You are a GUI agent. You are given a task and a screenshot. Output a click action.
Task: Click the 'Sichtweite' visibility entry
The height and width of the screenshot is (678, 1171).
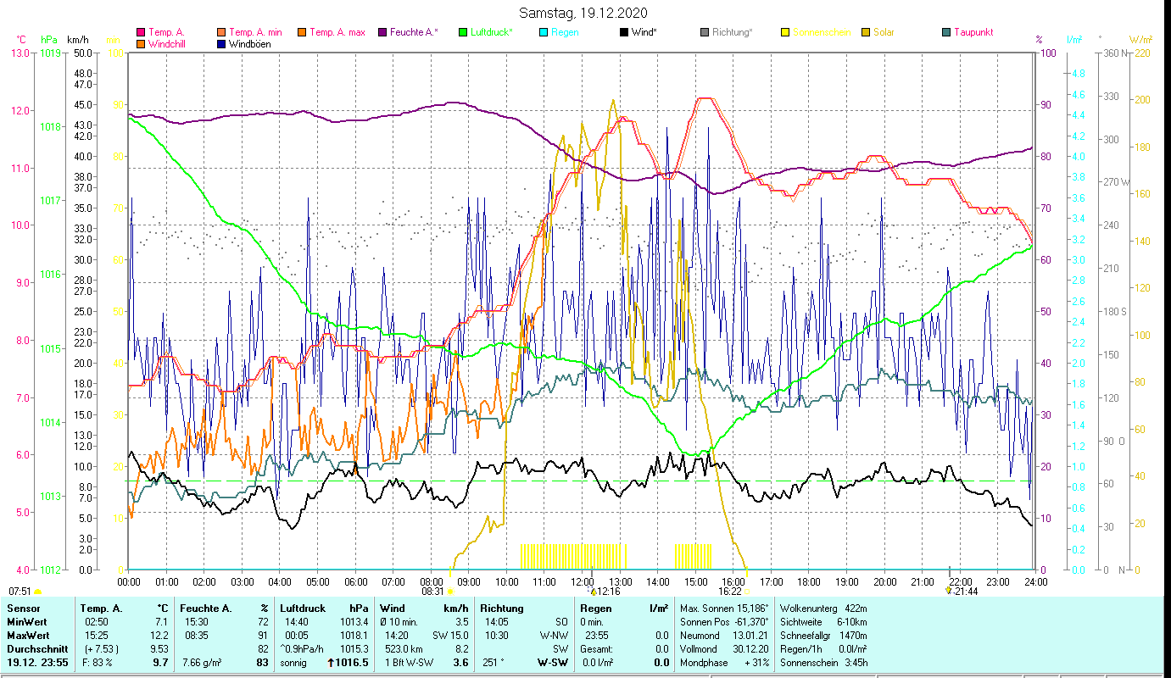(x=822, y=622)
